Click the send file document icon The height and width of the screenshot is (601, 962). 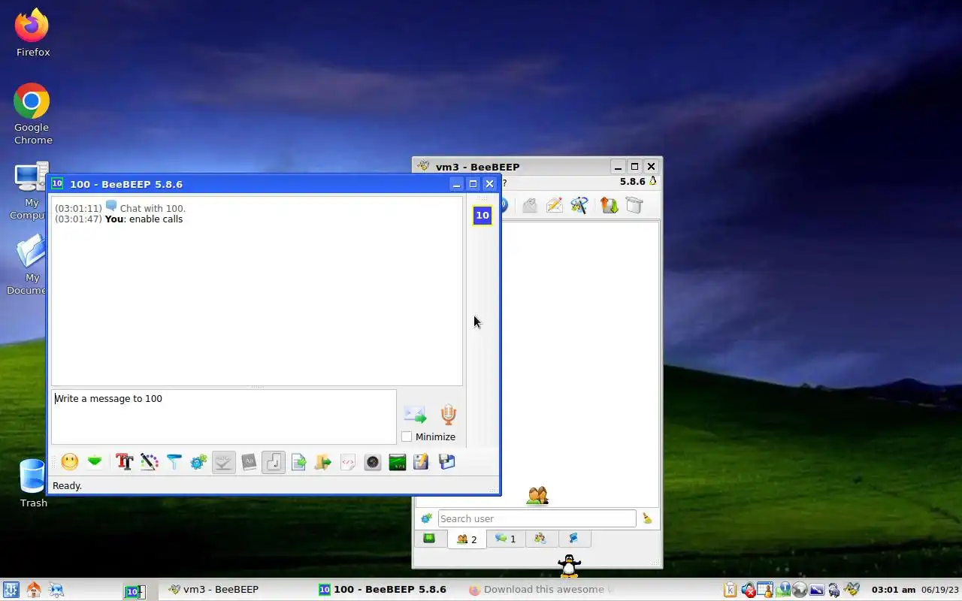(298, 462)
